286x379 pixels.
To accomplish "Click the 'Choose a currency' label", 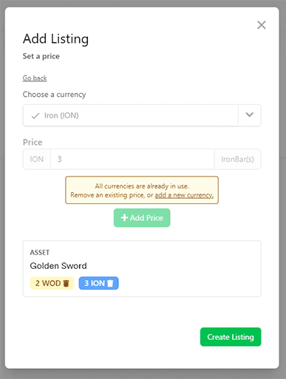I will point(54,95).
